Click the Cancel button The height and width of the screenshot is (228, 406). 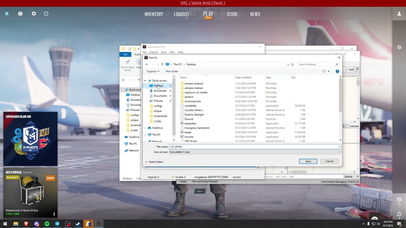[329, 161]
